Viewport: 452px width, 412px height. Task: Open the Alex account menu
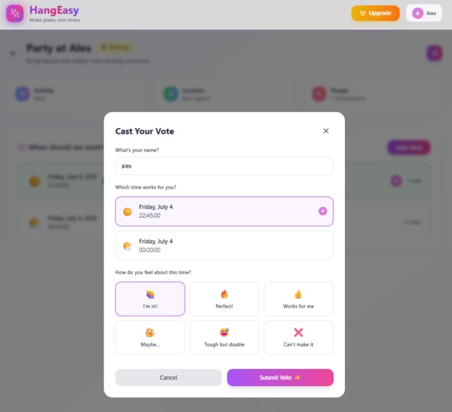424,13
